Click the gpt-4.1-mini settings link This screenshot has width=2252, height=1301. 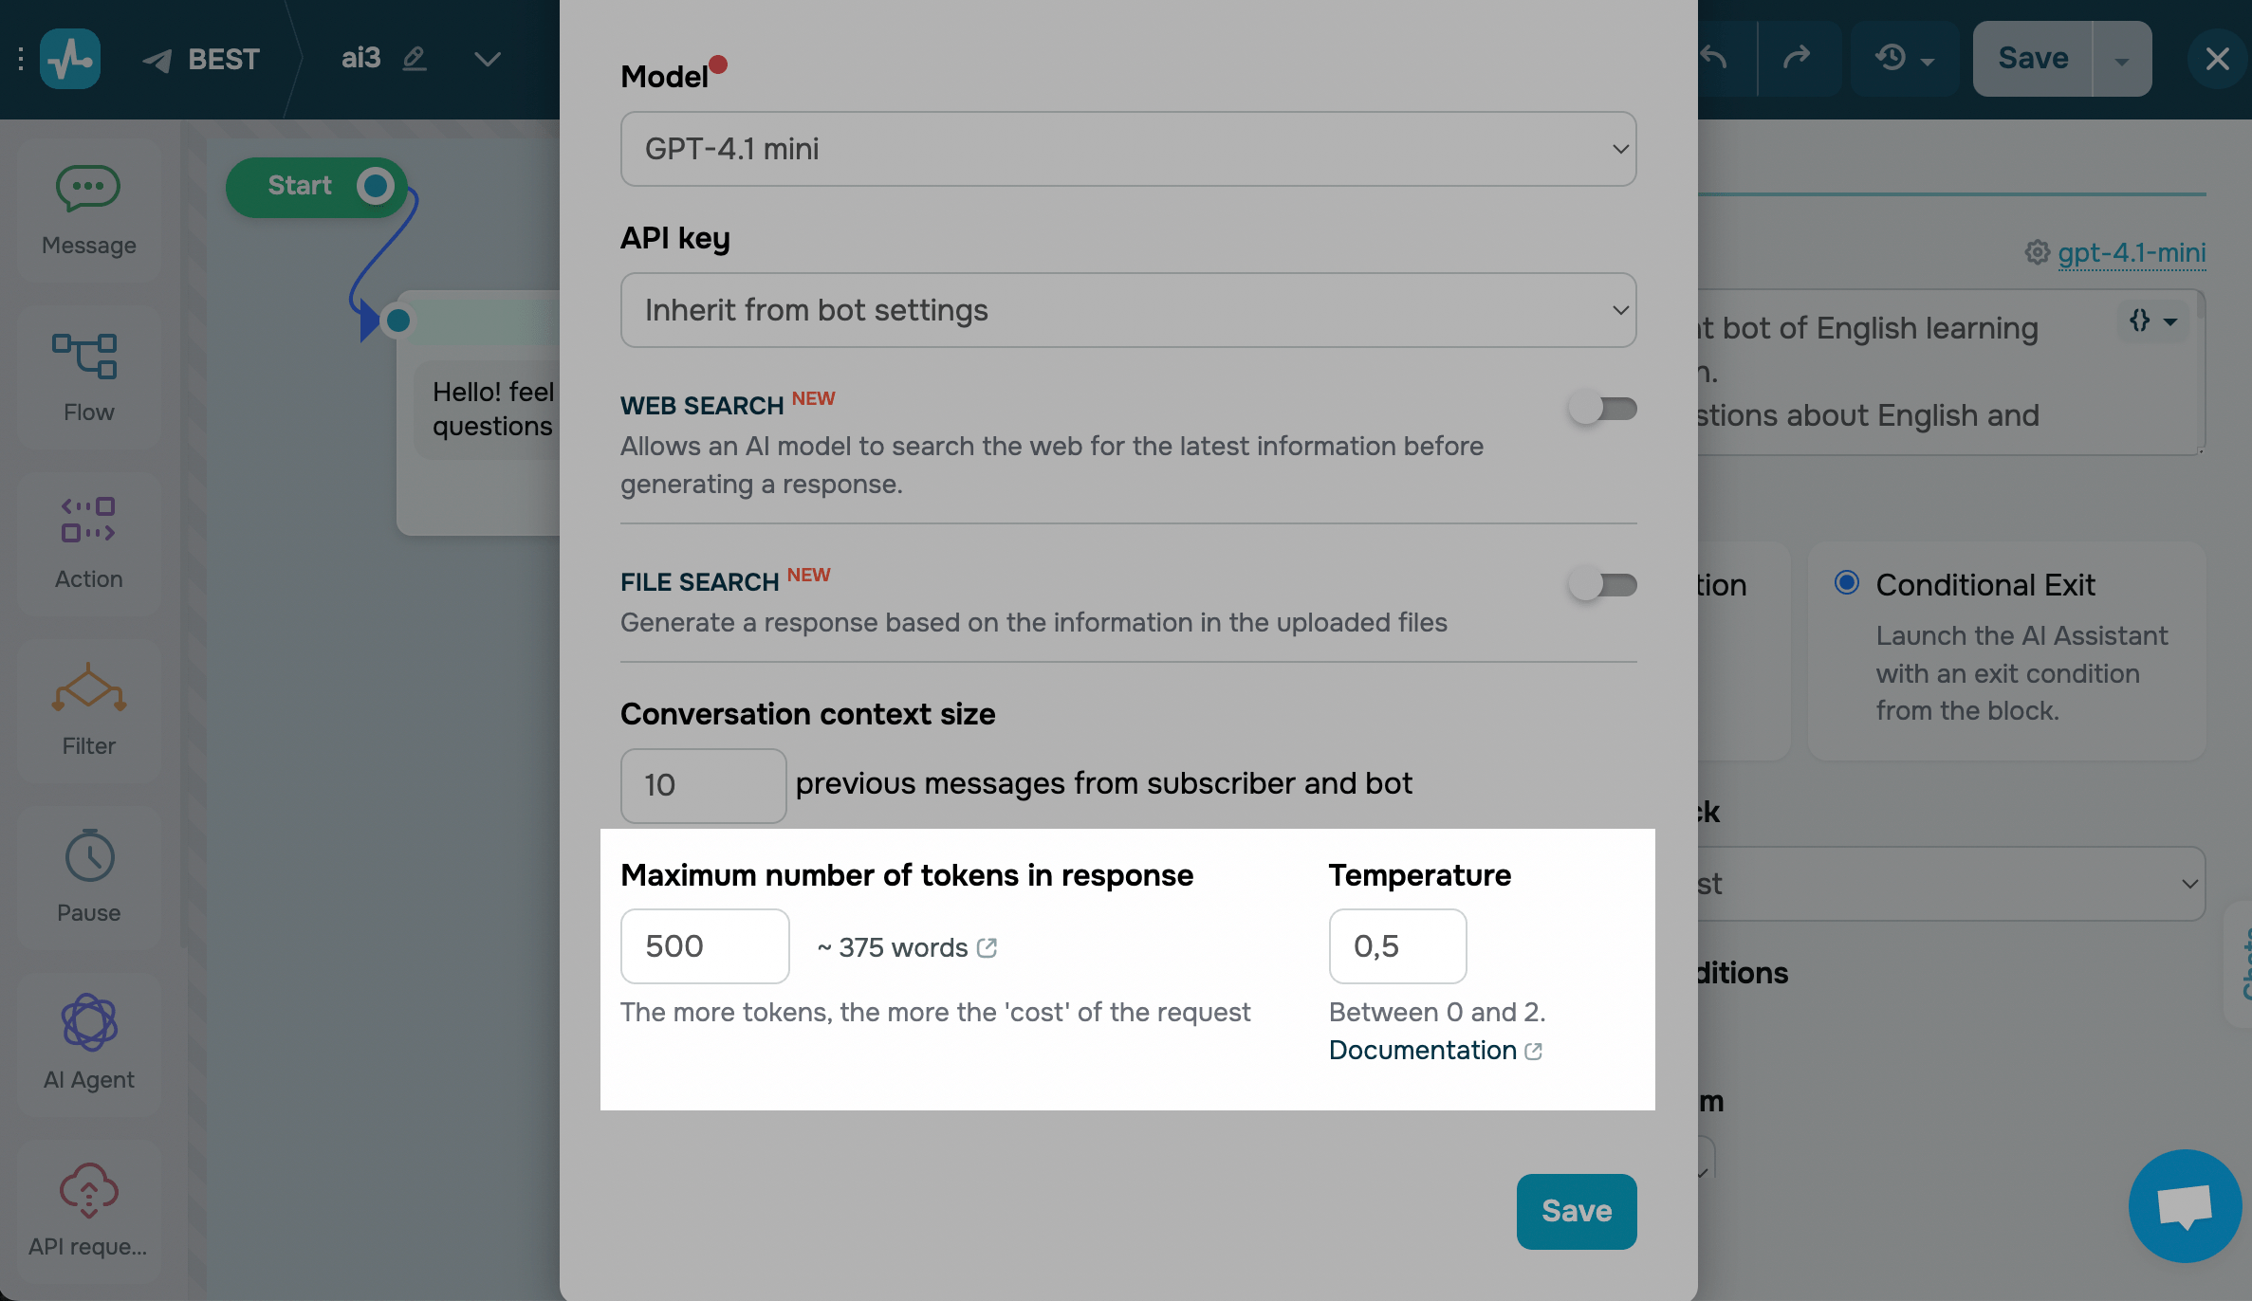coord(2131,253)
